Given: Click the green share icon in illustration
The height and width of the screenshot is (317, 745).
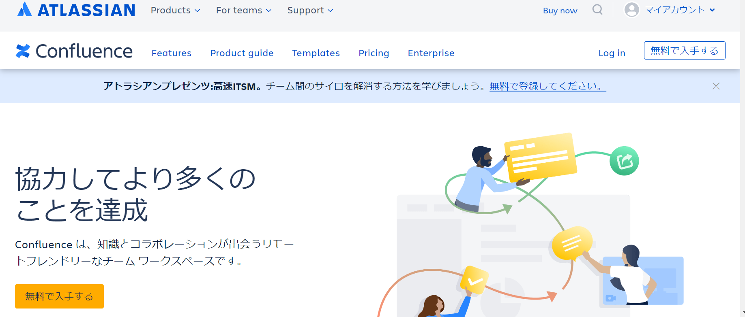Looking at the screenshot, I should pos(624,161).
